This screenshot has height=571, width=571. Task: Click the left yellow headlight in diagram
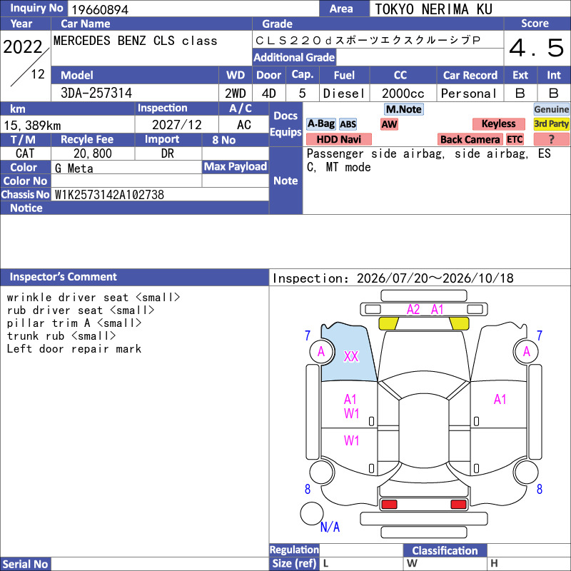click(388, 323)
